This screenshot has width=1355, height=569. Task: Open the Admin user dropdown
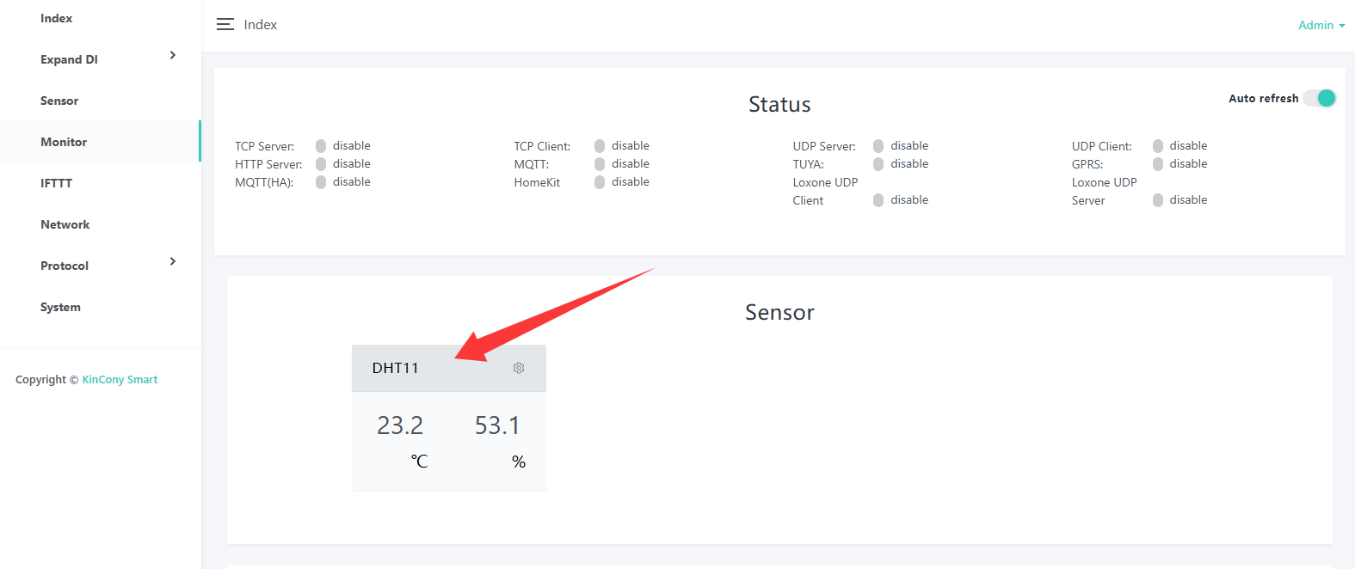tap(1321, 25)
